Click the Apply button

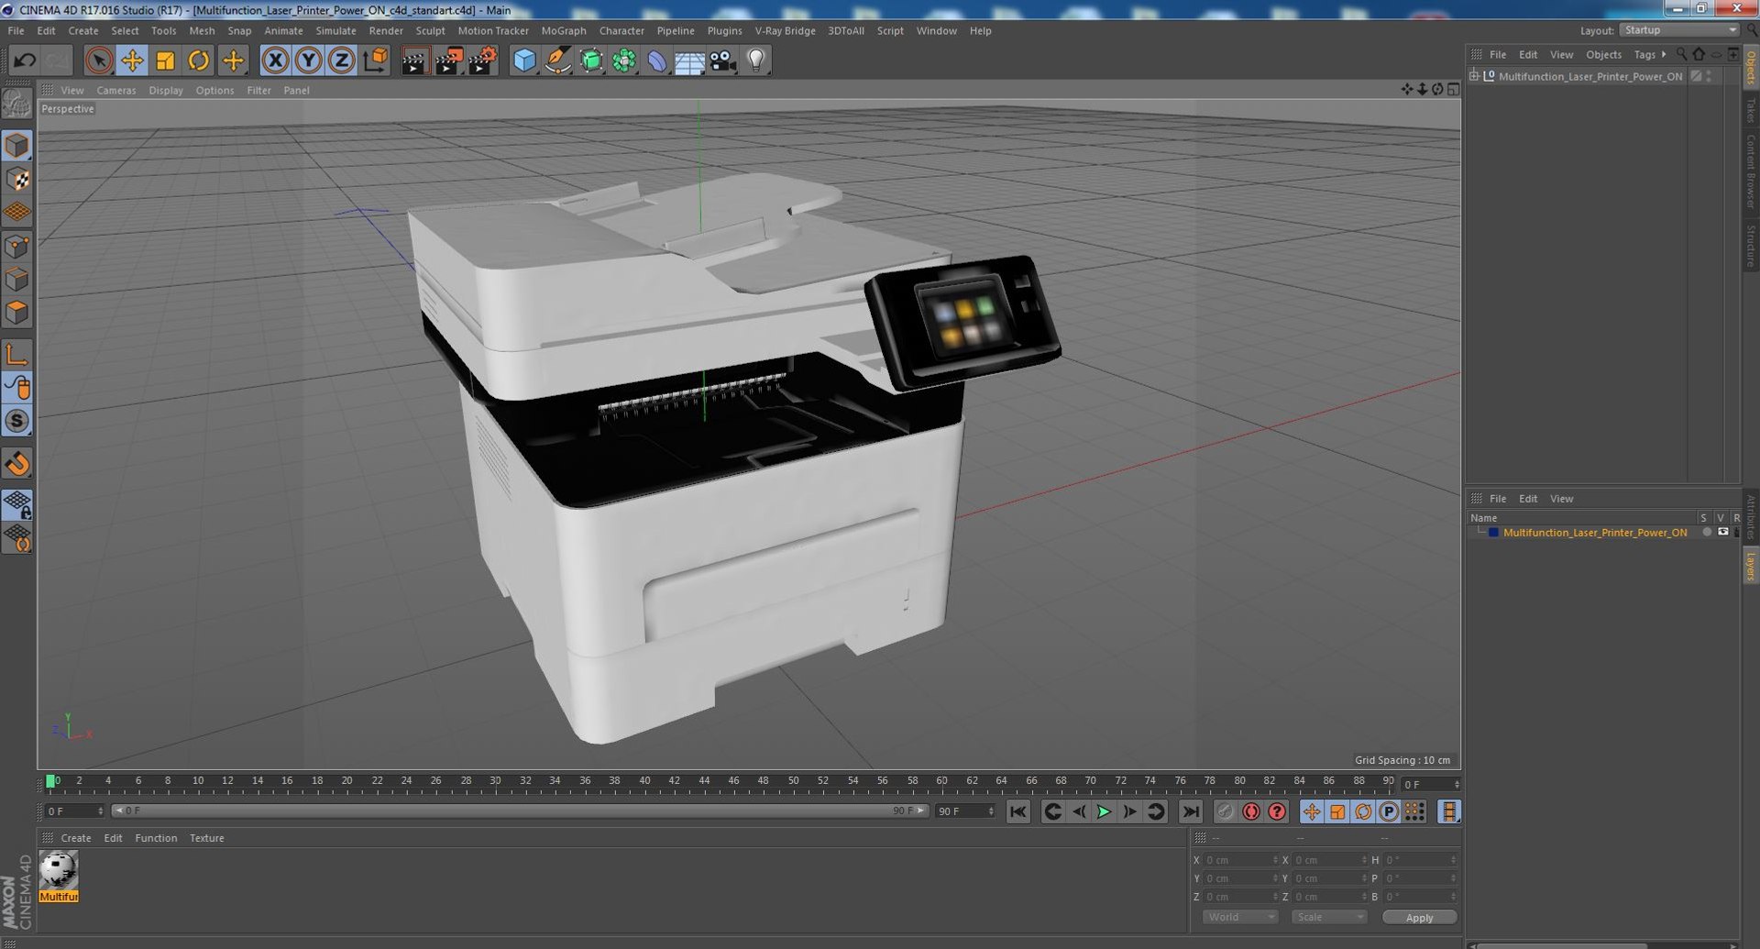tap(1419, 917)
